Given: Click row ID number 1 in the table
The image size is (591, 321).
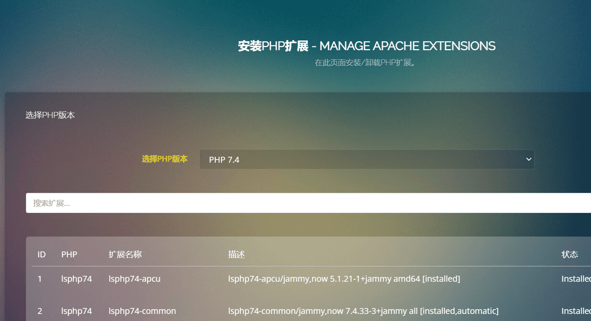Looking at the screenshot, I should click(x=40, y=279).
